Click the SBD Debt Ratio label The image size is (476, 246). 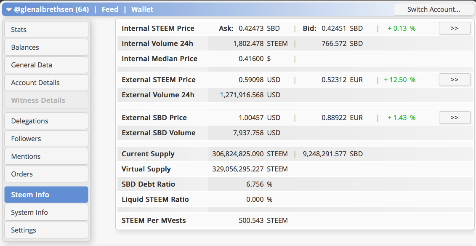[148, 184]
